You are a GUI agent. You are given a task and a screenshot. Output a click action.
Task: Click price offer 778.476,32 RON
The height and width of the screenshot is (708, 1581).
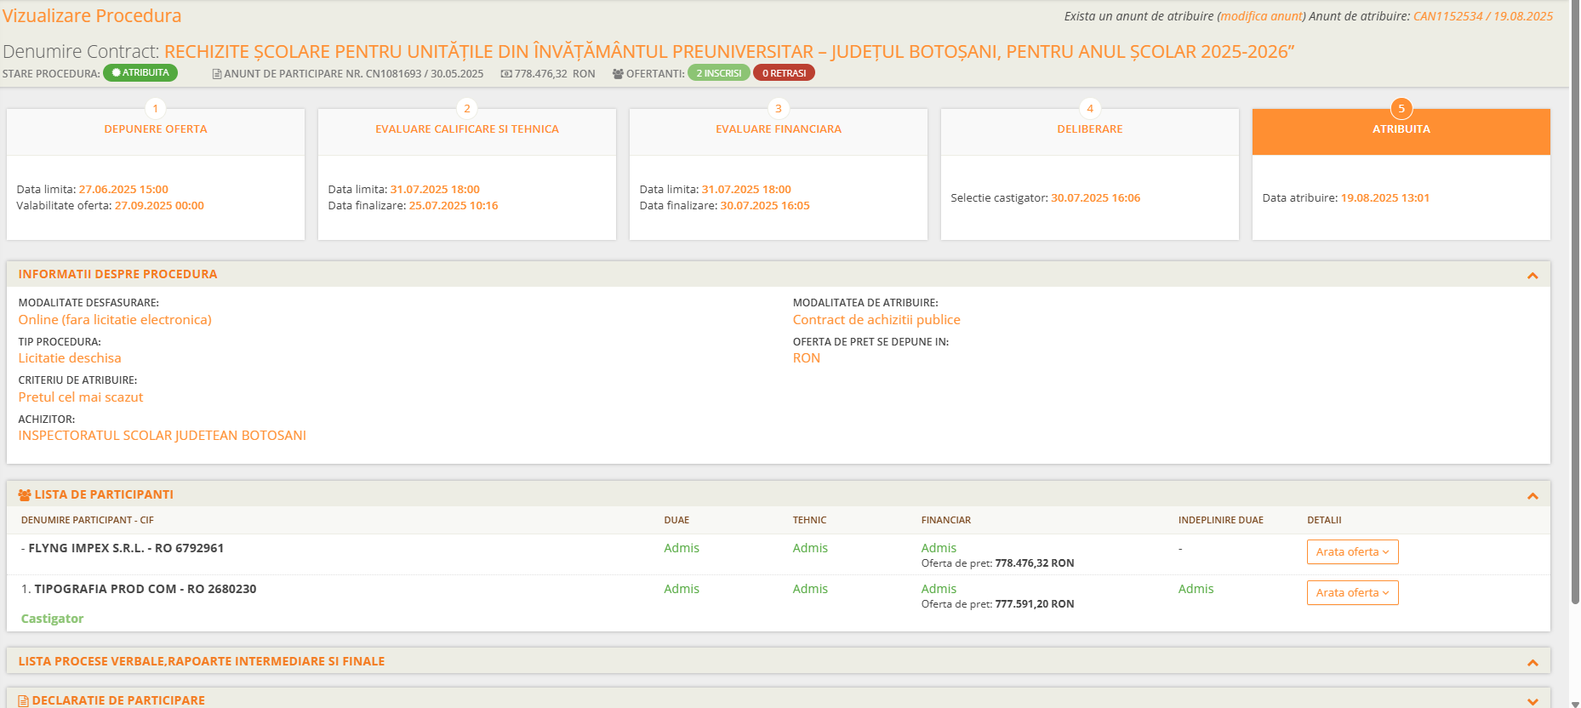(1034, 563)
